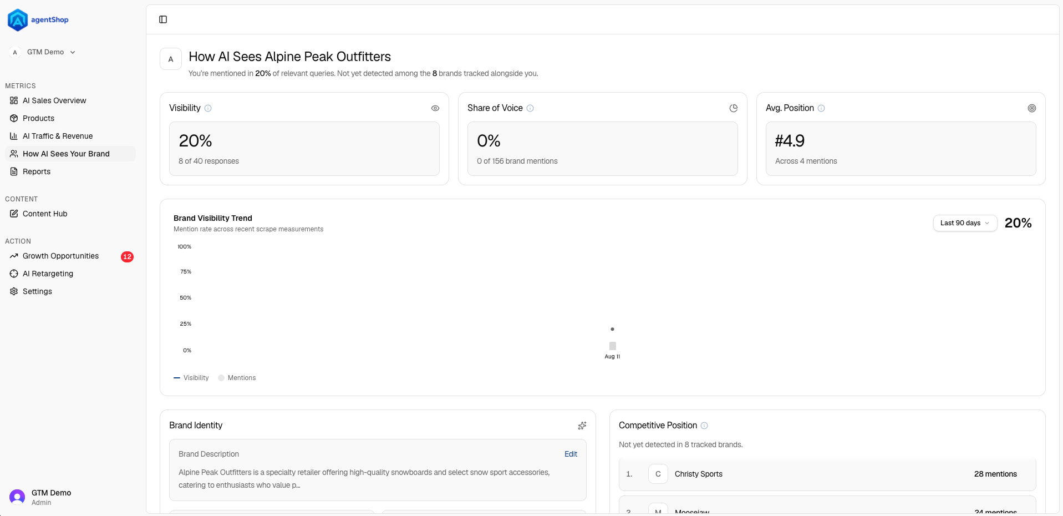Click the Alpine Peak Outfitters A badge
The image size is (1063, 516).
point(171,59)
